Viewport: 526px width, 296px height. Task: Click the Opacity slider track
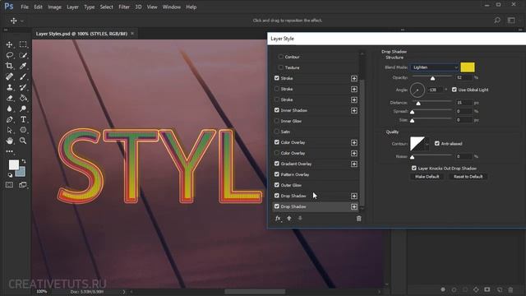431,76
